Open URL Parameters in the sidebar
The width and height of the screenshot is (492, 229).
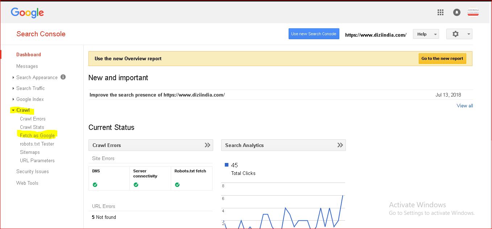(37, 160)
